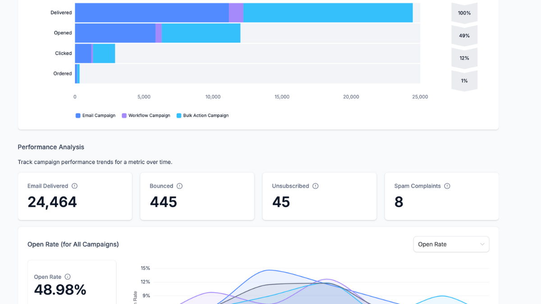Select the 1% funnel badge for Ordered
Viewport: 541px width, 304px height.
coord(464,81)
